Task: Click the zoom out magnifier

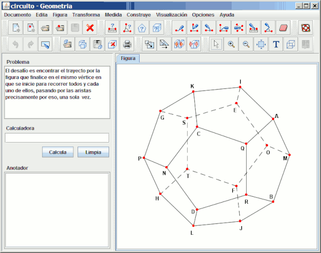Action: (x=246, y=44)
